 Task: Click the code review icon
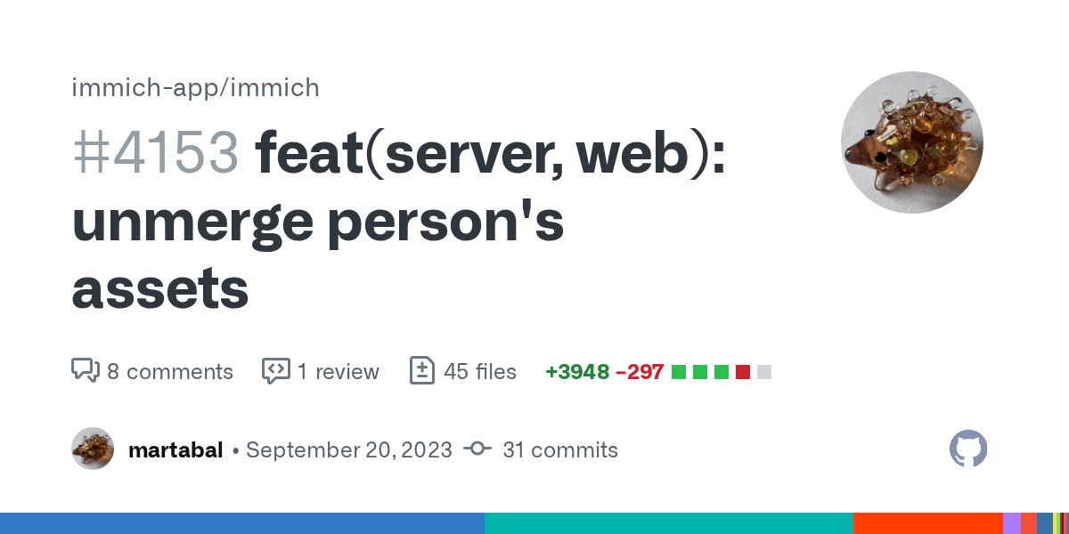(275, 371)
